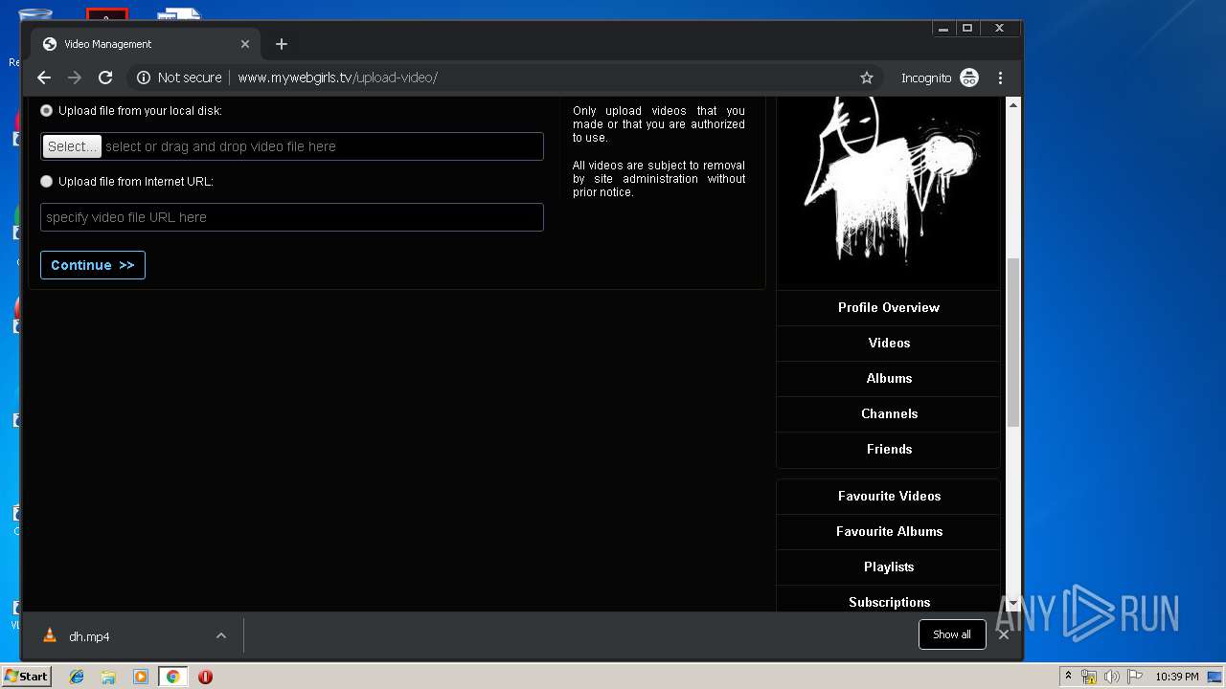Expand the dh.mp4 download options chevron

pos(221,635)
